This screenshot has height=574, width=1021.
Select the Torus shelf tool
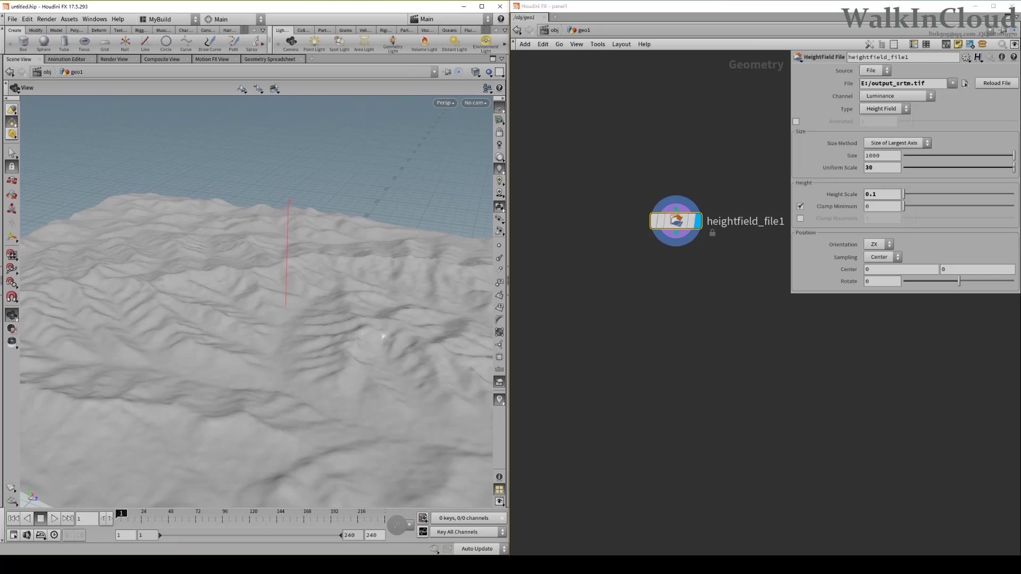tap(84, 43)
